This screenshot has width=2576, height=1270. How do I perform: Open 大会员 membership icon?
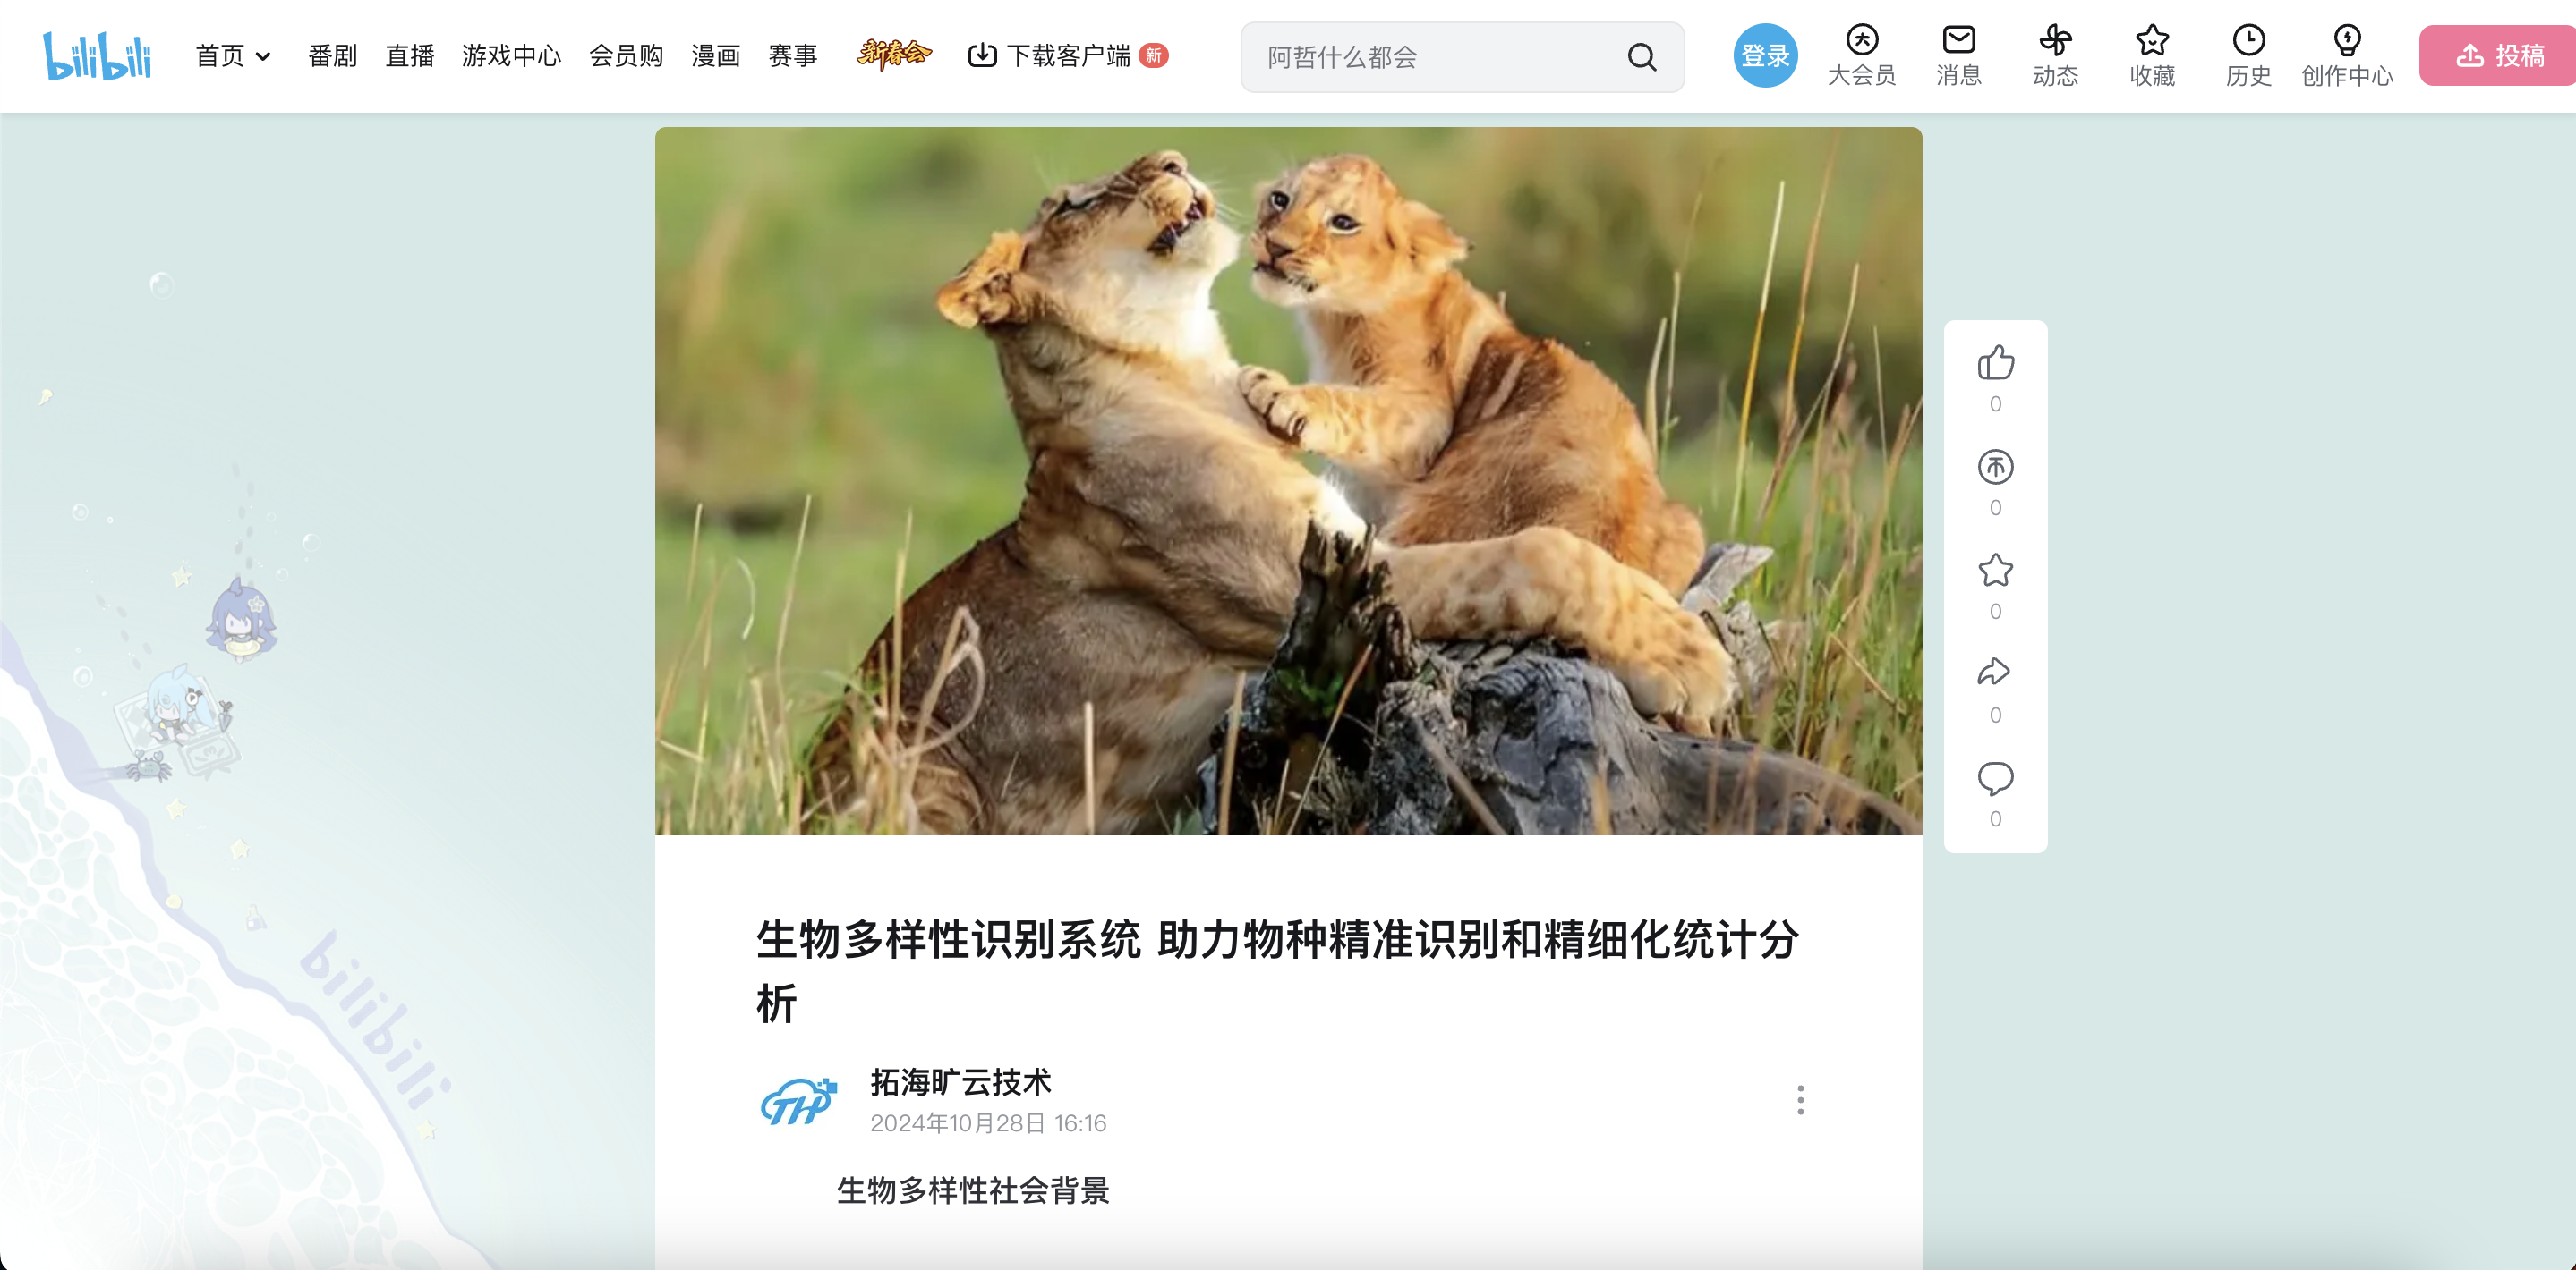click(x=1861, y=56)
